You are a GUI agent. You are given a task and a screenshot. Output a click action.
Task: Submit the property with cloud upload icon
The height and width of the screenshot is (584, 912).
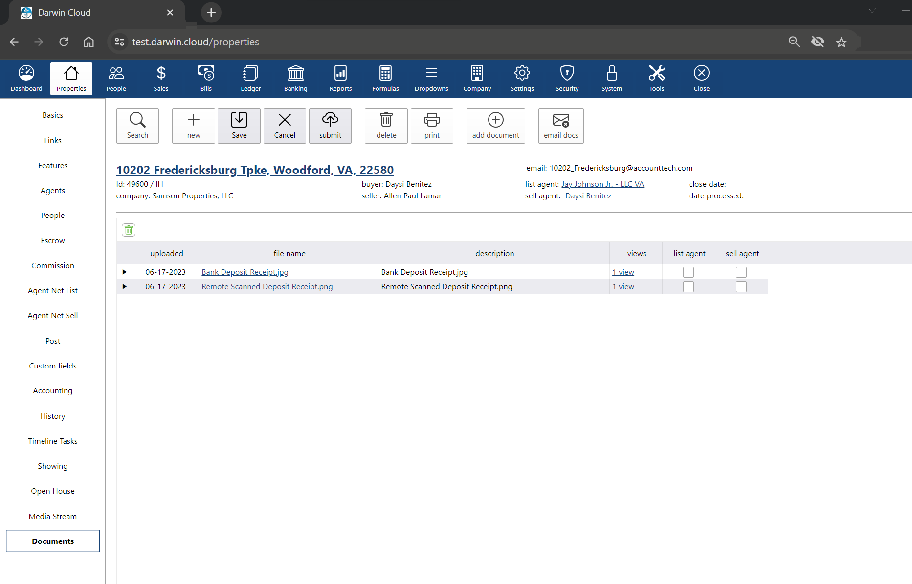coord(331,126)
